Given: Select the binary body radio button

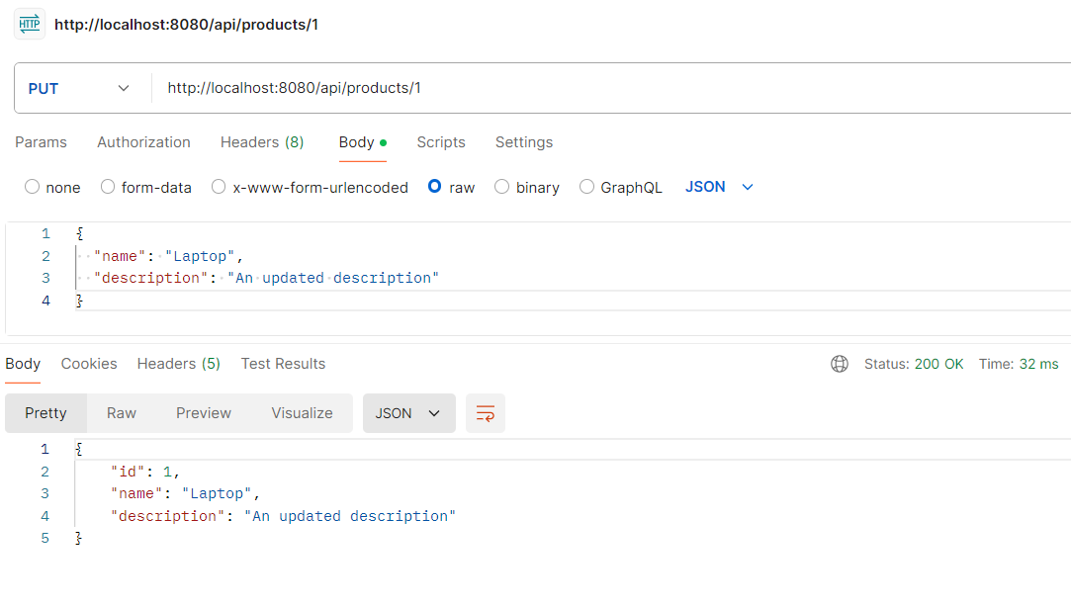Looking at the screenshot, I should pyautogui.click(x=502, y=187).
